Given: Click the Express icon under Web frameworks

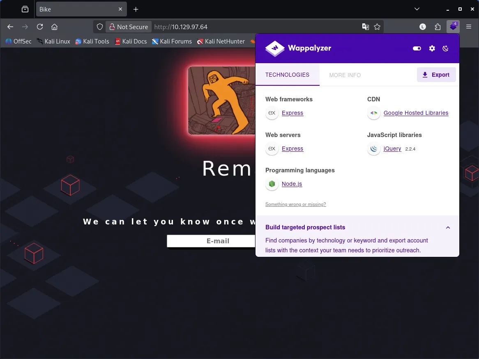Looking at the screenshot, I should coord(272,113).
